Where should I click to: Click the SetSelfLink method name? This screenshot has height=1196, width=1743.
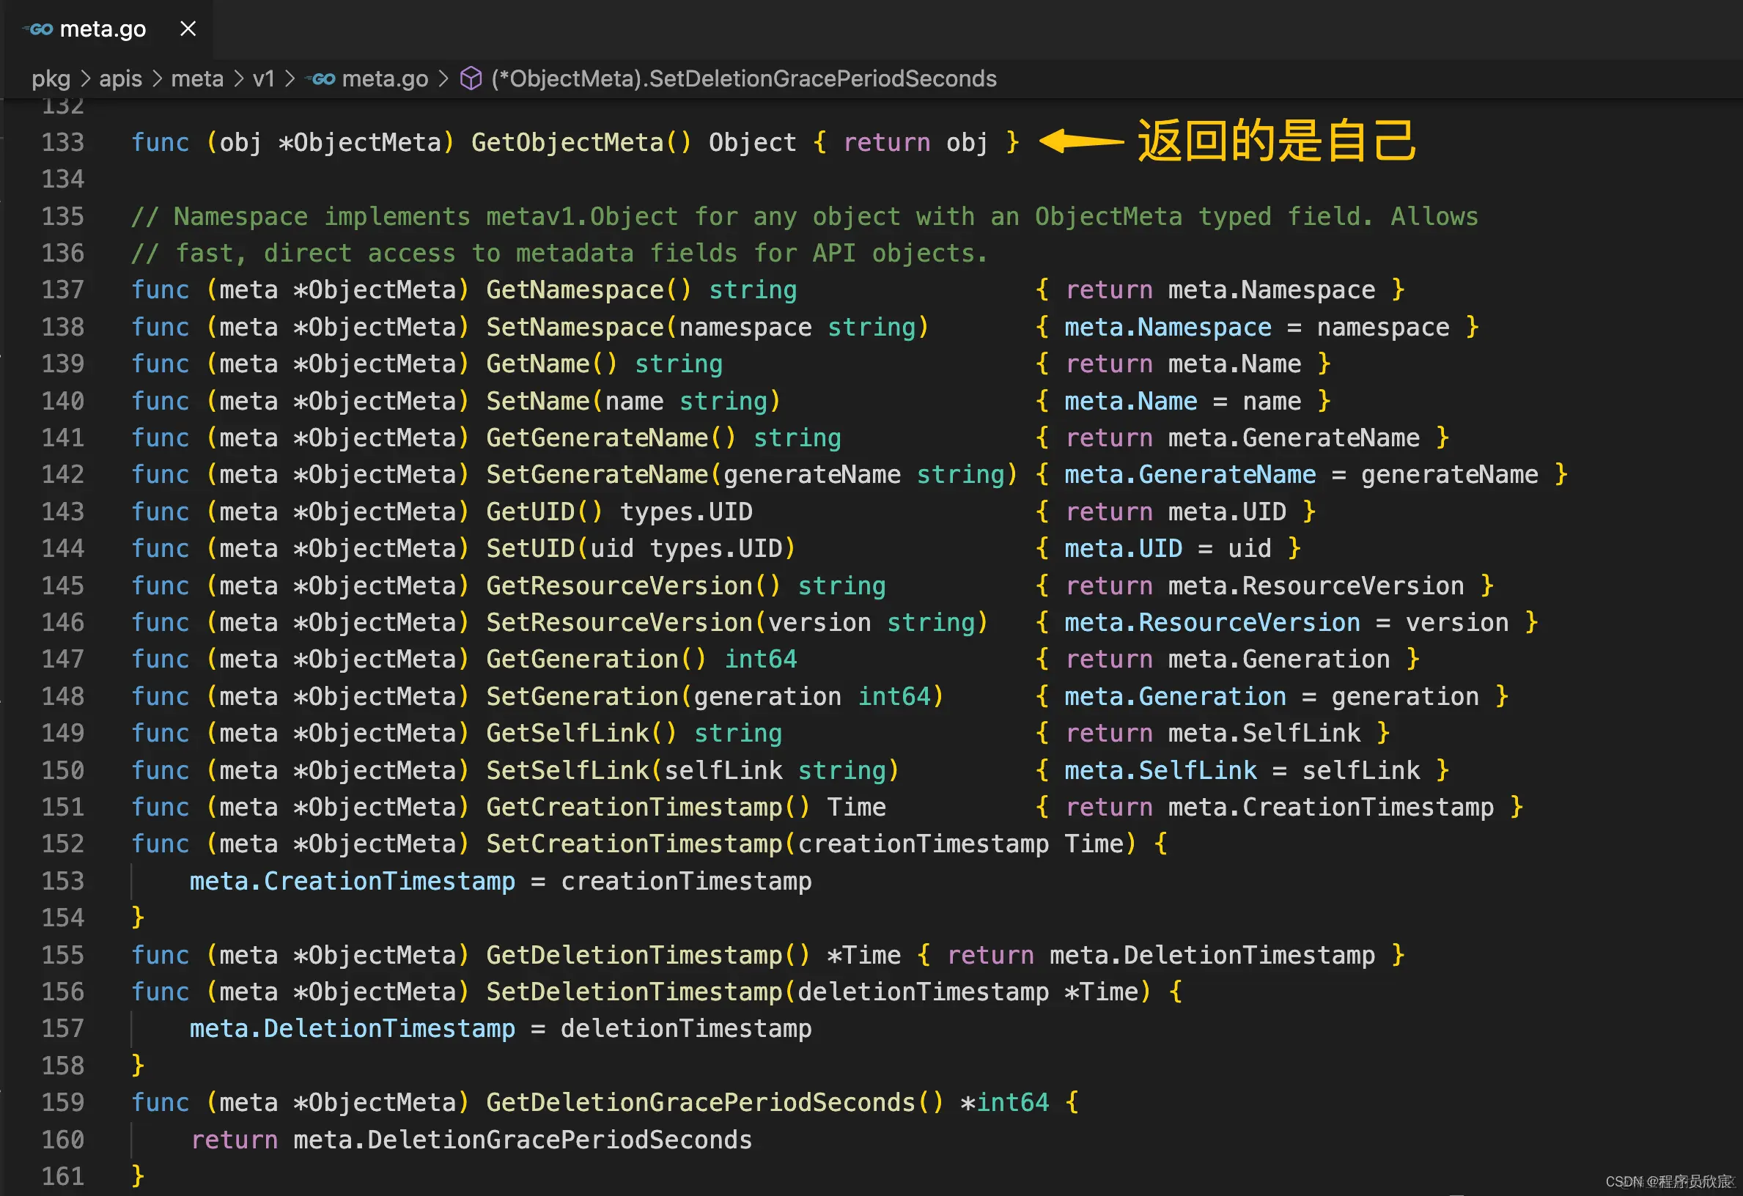(x=567, y=770)
